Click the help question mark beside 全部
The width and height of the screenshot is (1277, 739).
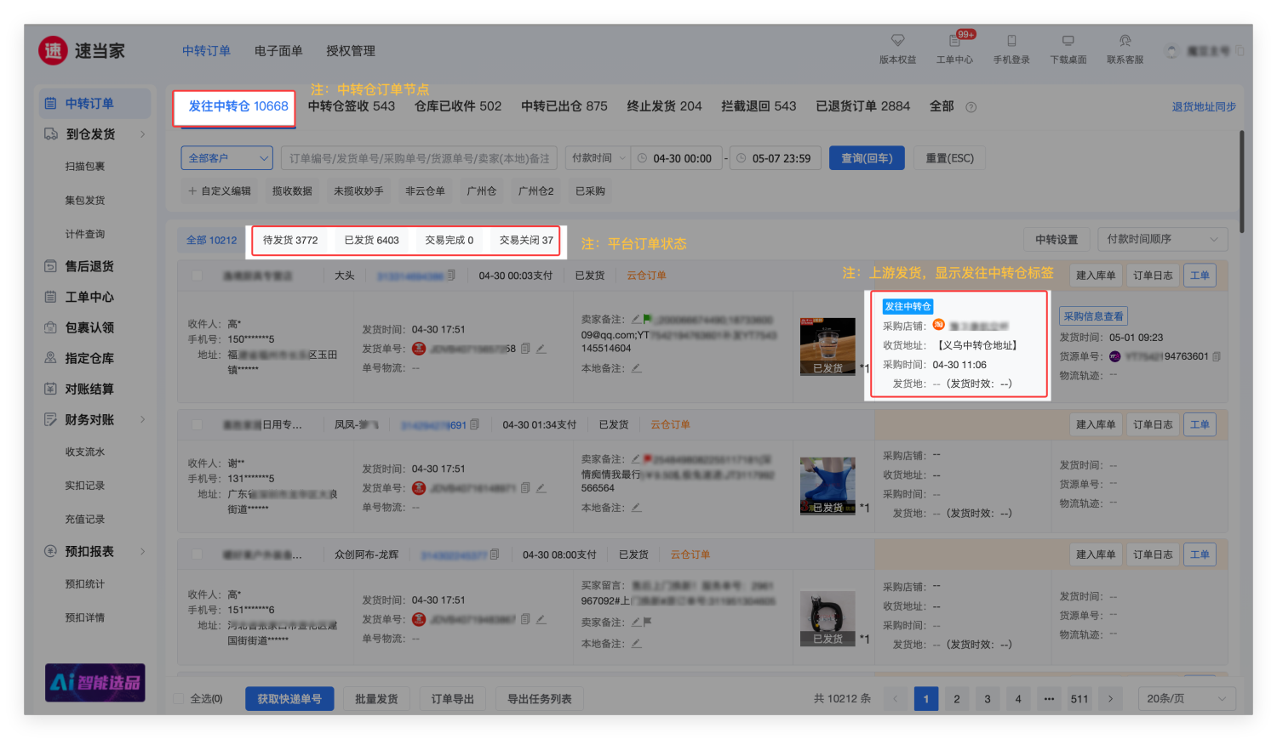click(x=971, y=107)
